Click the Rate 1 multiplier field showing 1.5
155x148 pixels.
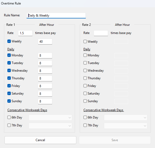click(25, 33)
